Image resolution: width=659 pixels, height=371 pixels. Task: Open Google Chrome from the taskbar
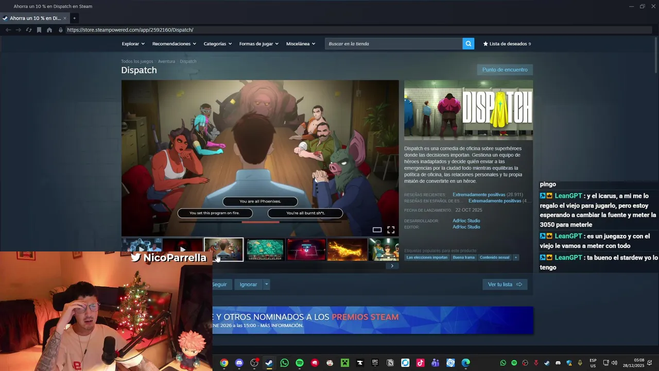pos(224,363)
